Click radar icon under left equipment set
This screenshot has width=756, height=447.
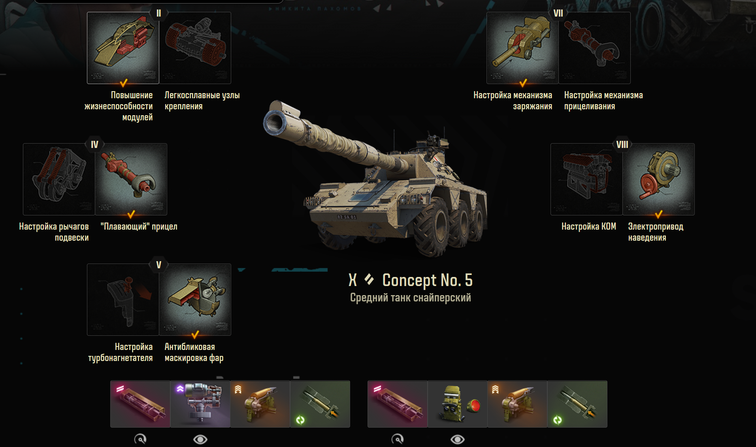tap(140, 439)
